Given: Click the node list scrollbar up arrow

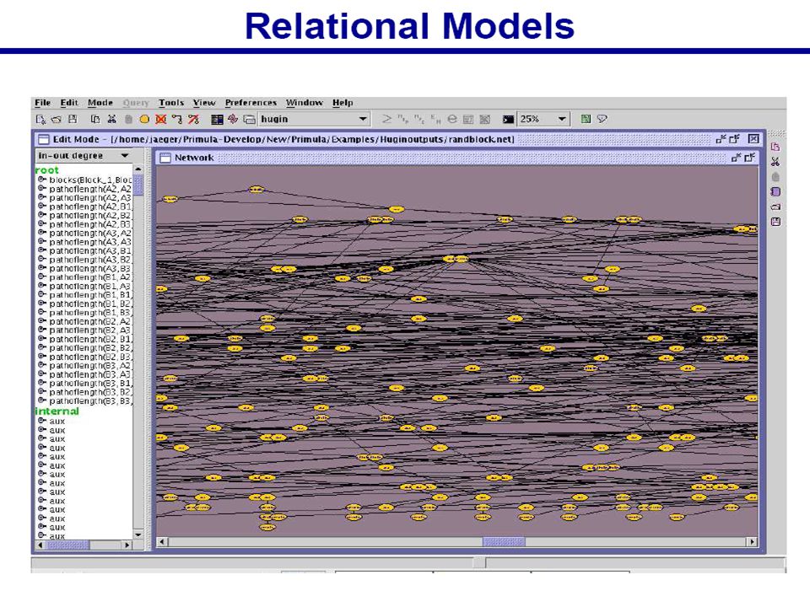Looking at the screenshot, I should 138,169.
